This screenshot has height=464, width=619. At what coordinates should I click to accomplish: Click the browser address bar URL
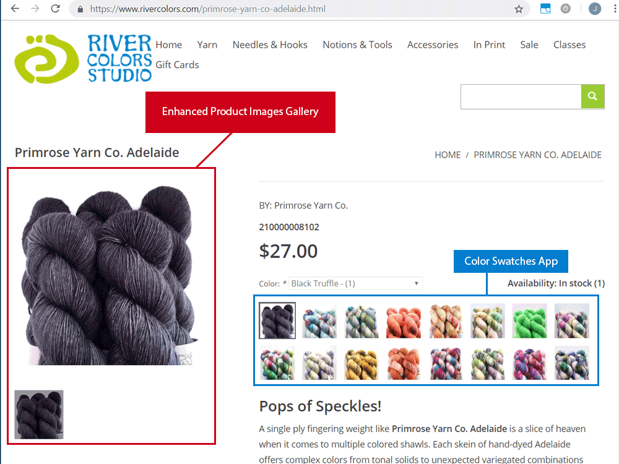(x=207, y=9)
